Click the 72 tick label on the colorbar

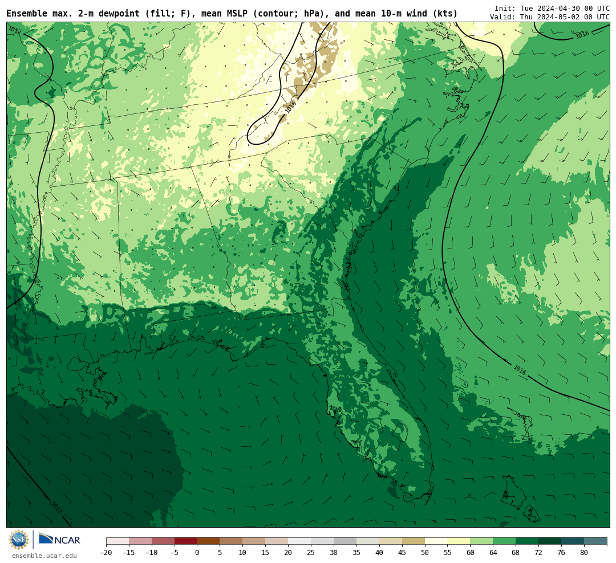click(x=539, y=552)
